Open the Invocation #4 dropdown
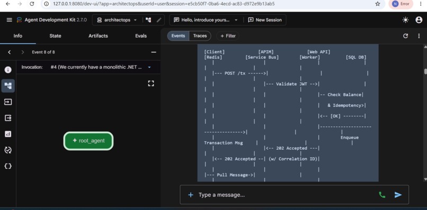Viewport: 427px width, 210px height. coord(101,67)
